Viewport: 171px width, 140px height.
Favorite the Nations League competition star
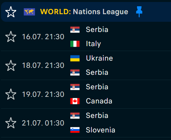(x=11, y=12)
